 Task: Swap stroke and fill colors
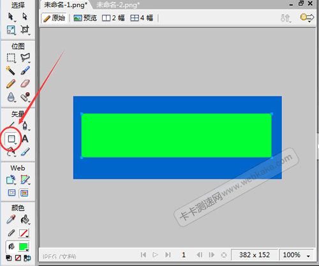tap(27, 258)
